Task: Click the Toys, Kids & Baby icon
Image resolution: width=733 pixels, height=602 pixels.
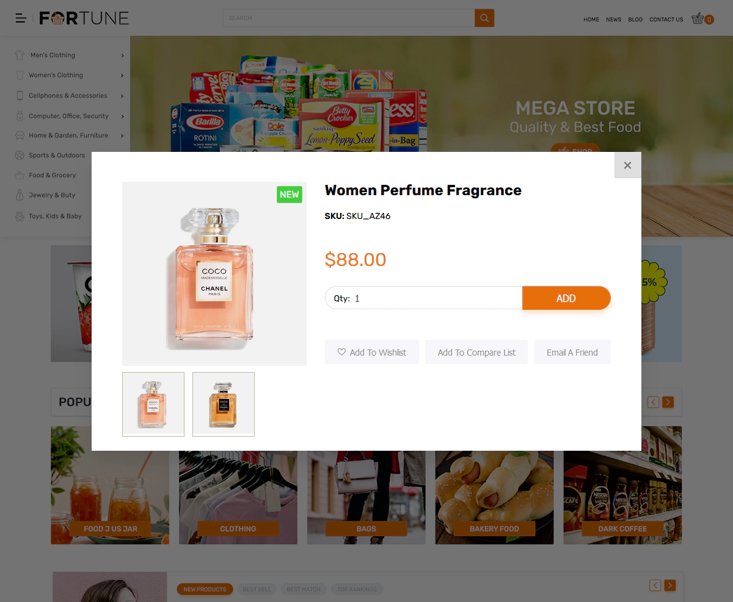Action: pos(20,216)
